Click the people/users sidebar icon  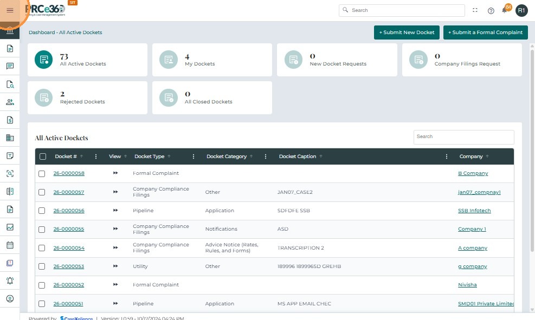10,102
